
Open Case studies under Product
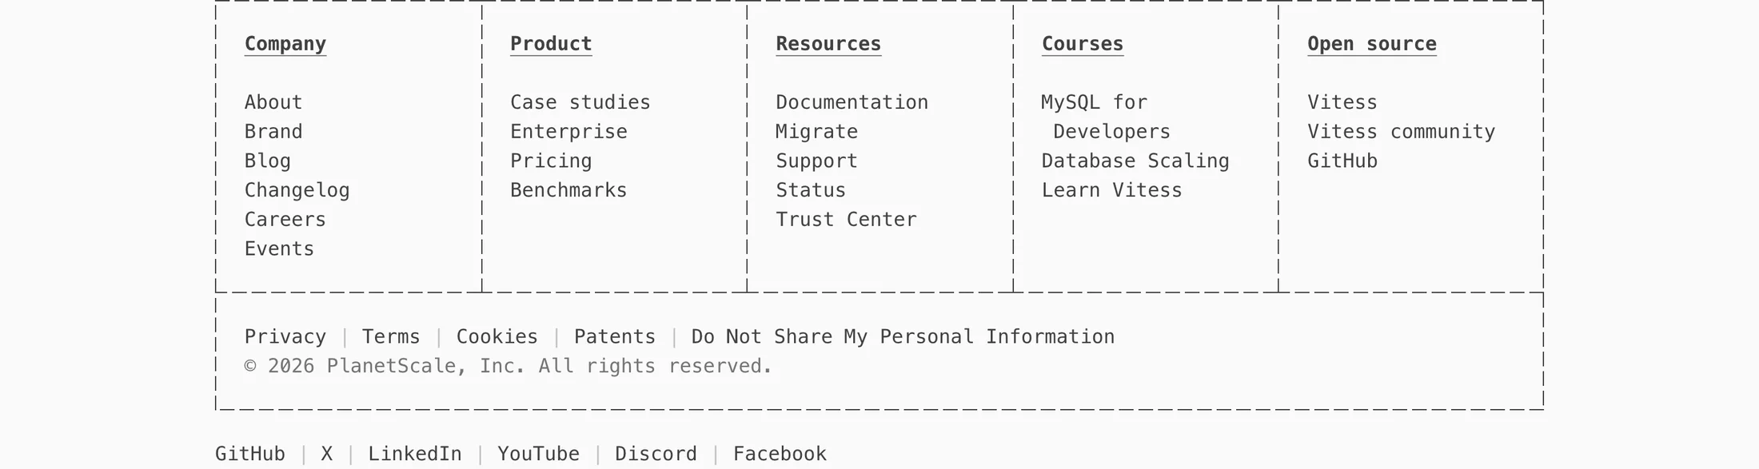point(580,102)
